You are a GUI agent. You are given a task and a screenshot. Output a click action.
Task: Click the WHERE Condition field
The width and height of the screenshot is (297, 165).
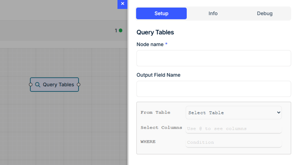tap(234, 143)
